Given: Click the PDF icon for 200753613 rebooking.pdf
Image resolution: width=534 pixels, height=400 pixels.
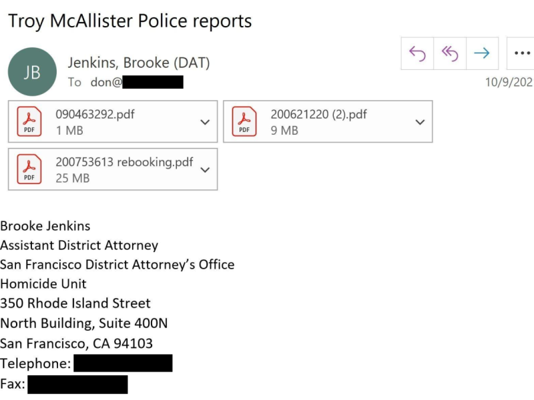Looking at the screenshot, I should [29, 169].
